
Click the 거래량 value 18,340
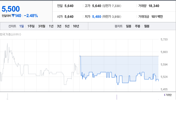154,6
